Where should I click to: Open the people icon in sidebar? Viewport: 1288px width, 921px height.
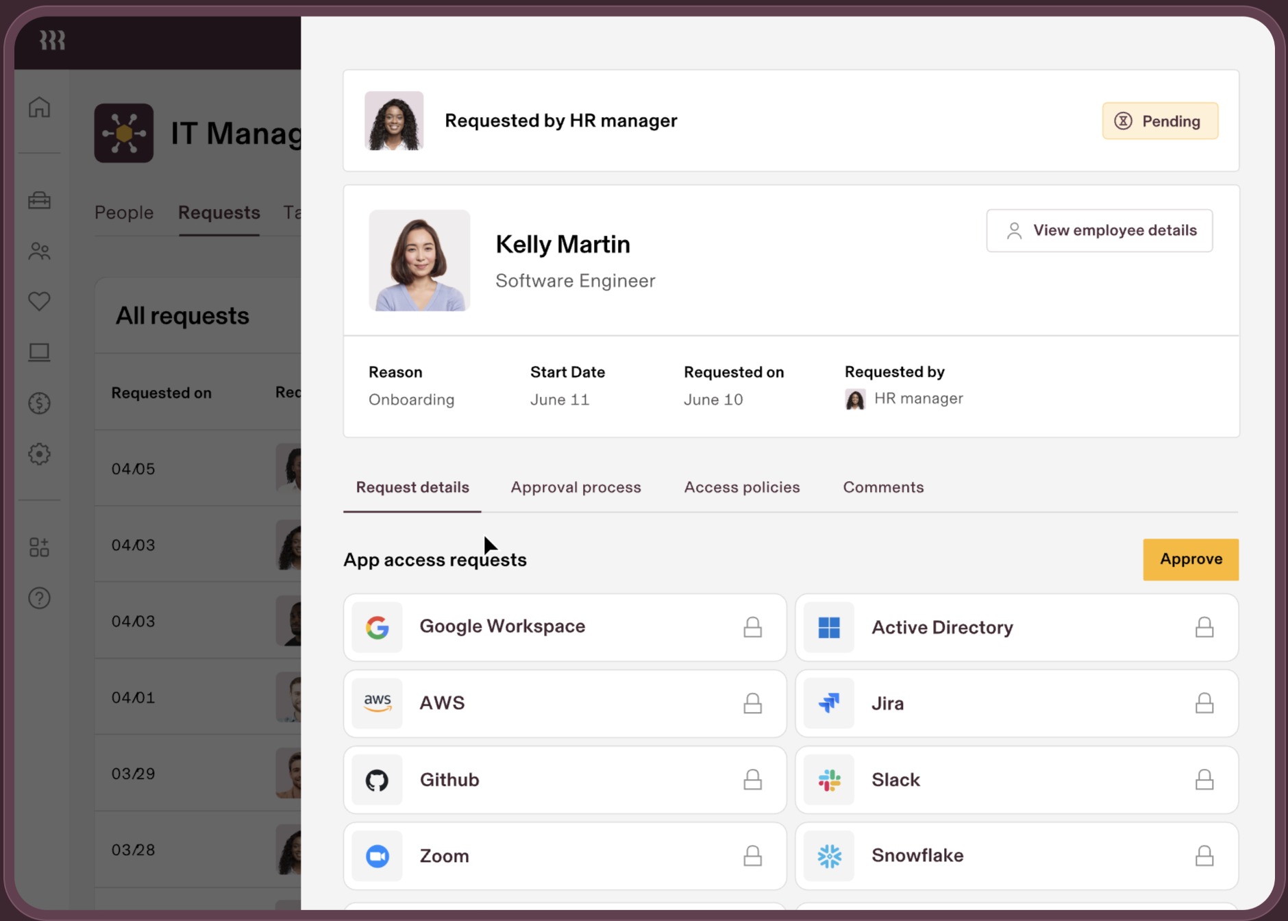click(39, 251)
